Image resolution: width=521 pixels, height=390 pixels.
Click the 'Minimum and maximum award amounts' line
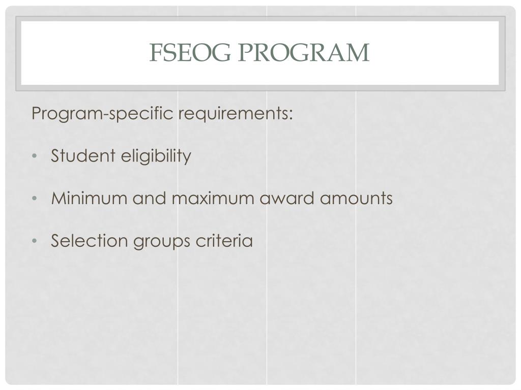[222, 199]
